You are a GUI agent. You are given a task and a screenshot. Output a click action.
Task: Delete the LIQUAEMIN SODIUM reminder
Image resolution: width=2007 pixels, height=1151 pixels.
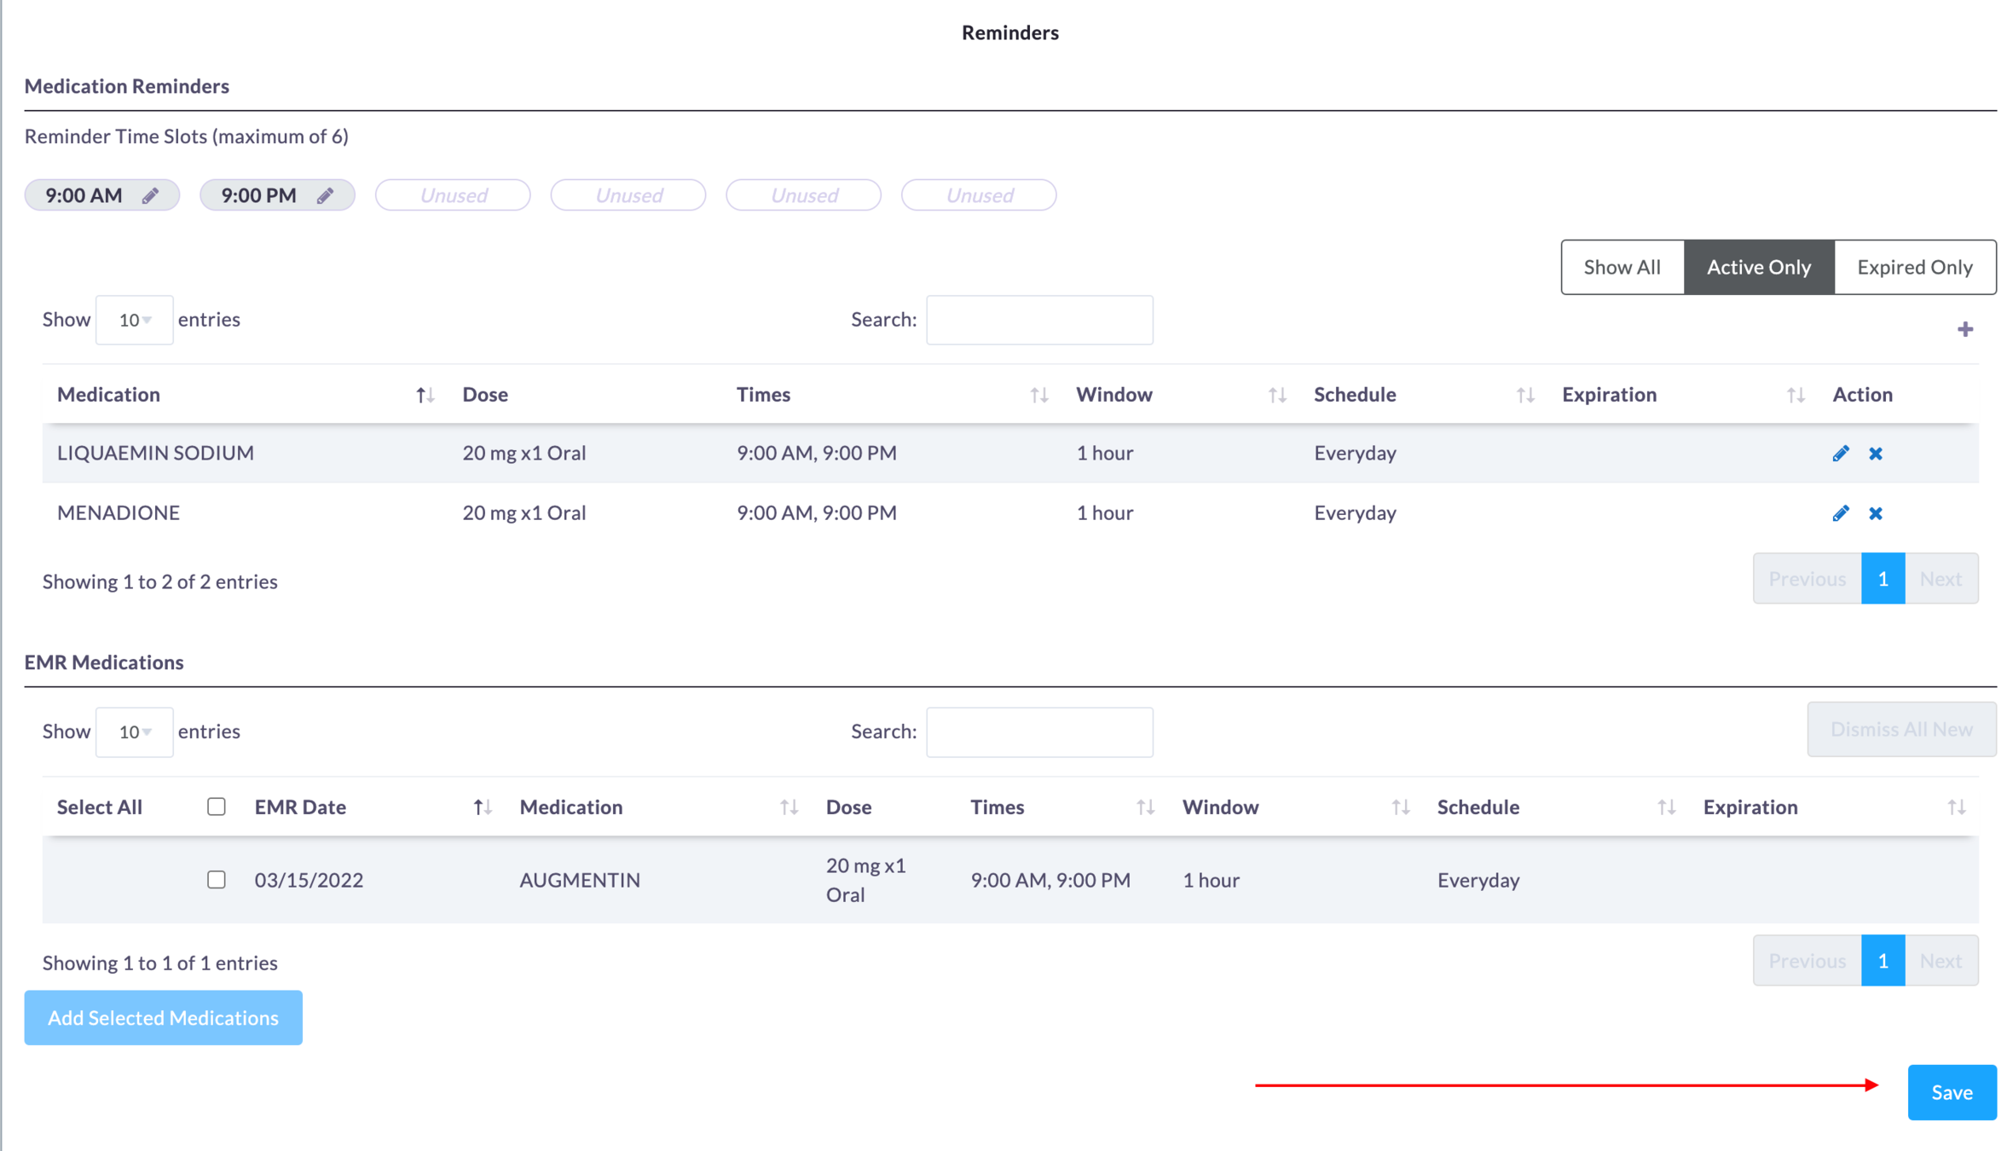tap(1875, 453)
